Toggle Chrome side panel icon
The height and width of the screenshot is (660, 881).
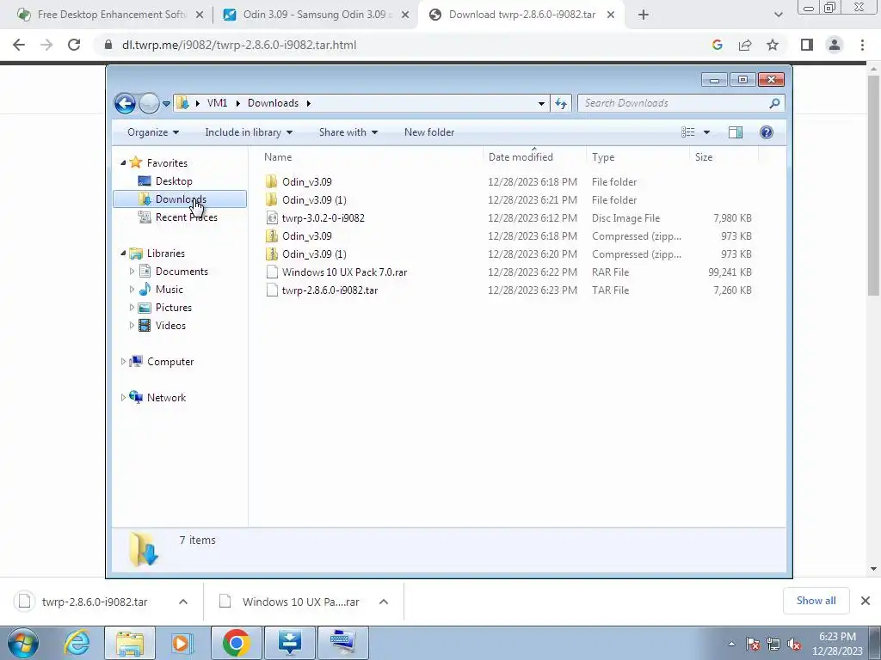coord(807,45)
